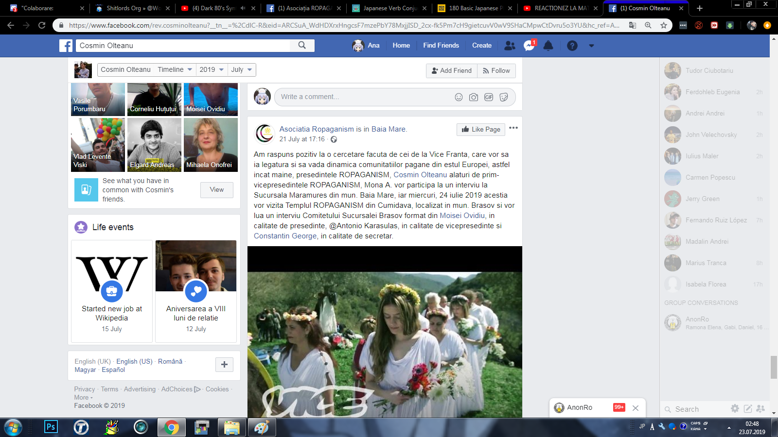Open chat settings gear icon
The width and height of the screenshot is (778, 437).
[735, 409]
